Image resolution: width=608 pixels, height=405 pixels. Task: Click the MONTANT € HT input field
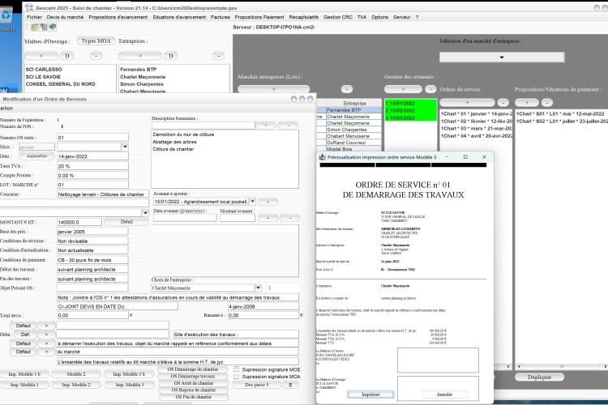pos(79,222)
